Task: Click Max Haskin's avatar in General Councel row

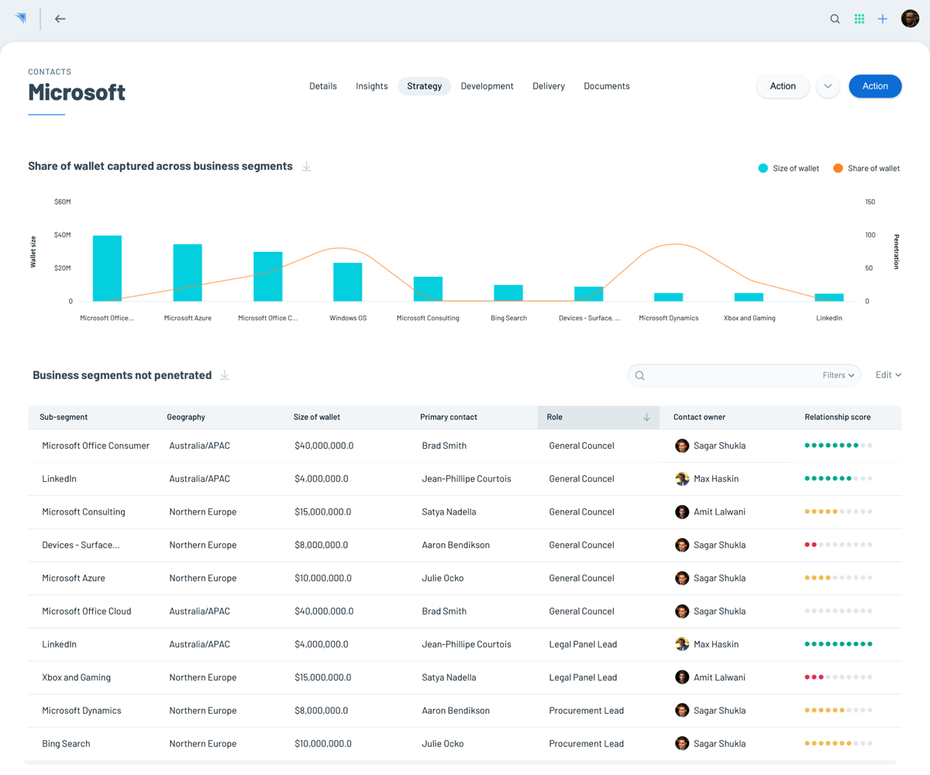Action: coord(682,479)
